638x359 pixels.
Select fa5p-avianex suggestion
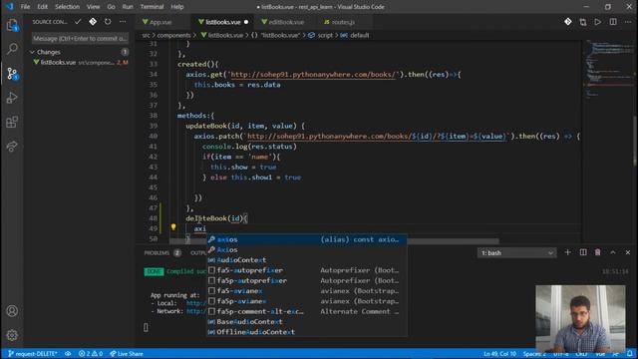pos(307,301)
